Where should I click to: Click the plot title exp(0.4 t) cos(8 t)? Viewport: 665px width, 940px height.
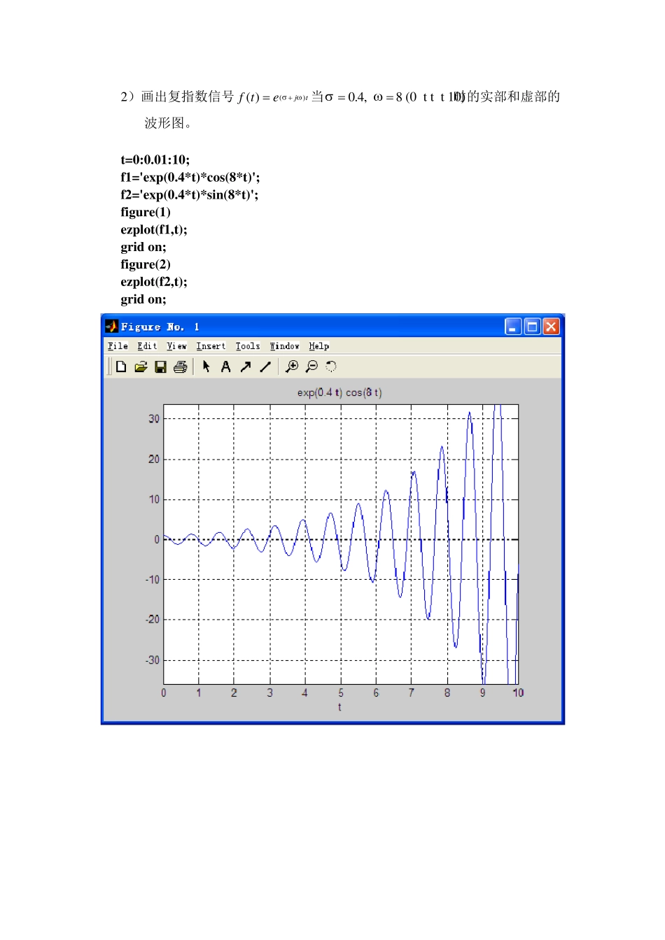pos(339,392)
